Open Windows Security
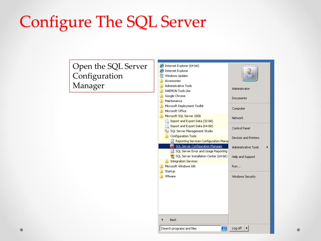 [x=244, y=176]
